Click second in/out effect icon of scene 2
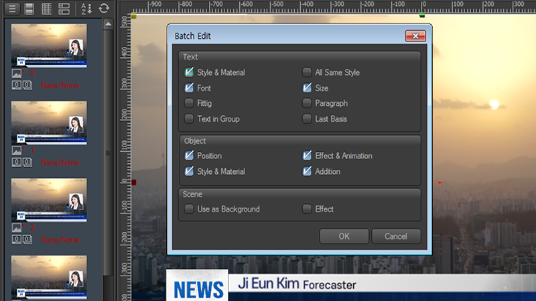Screen dimensions: 536x301 click(x=27, y=239)
